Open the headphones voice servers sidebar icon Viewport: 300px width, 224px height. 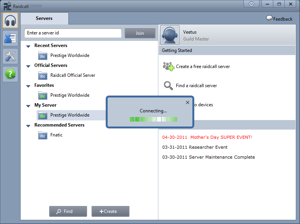(10, 20)
